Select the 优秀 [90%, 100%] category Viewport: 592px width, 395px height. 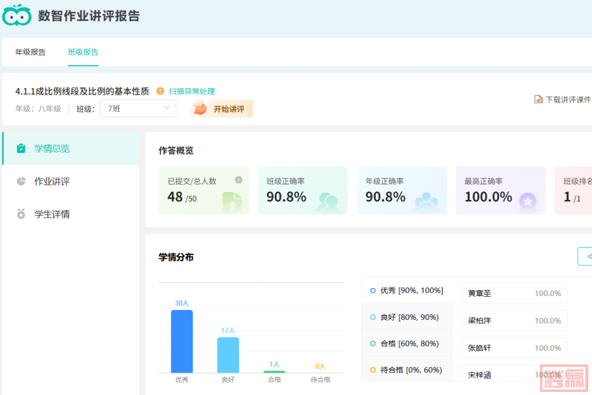click(407, 290)
